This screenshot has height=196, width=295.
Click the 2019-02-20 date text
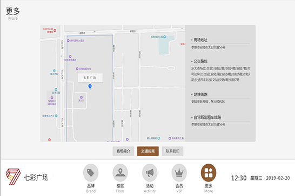coord(278,178)
